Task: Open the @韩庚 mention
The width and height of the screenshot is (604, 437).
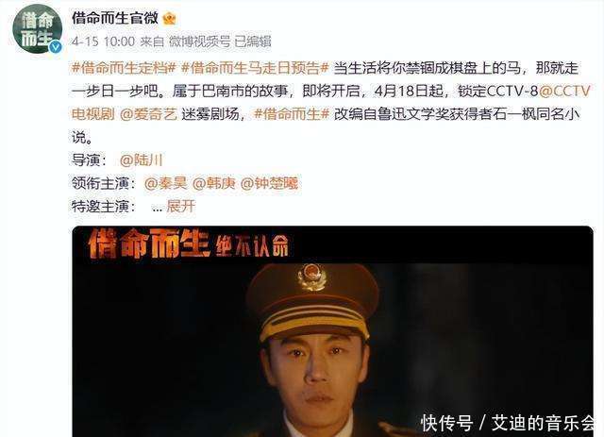Action: click(x=214, y=183)
